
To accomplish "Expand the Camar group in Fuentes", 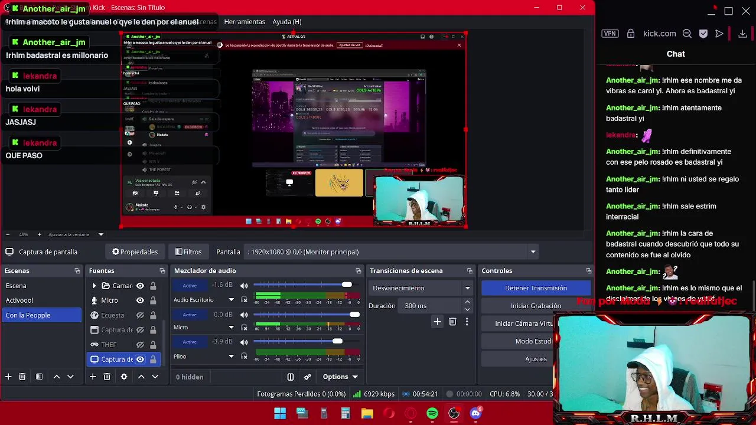I will point(94,286).
